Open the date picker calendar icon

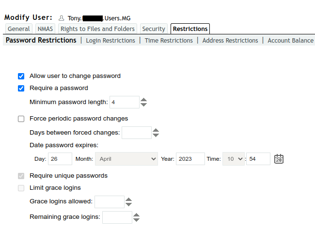pyautogui.click(x=279, y=159)
